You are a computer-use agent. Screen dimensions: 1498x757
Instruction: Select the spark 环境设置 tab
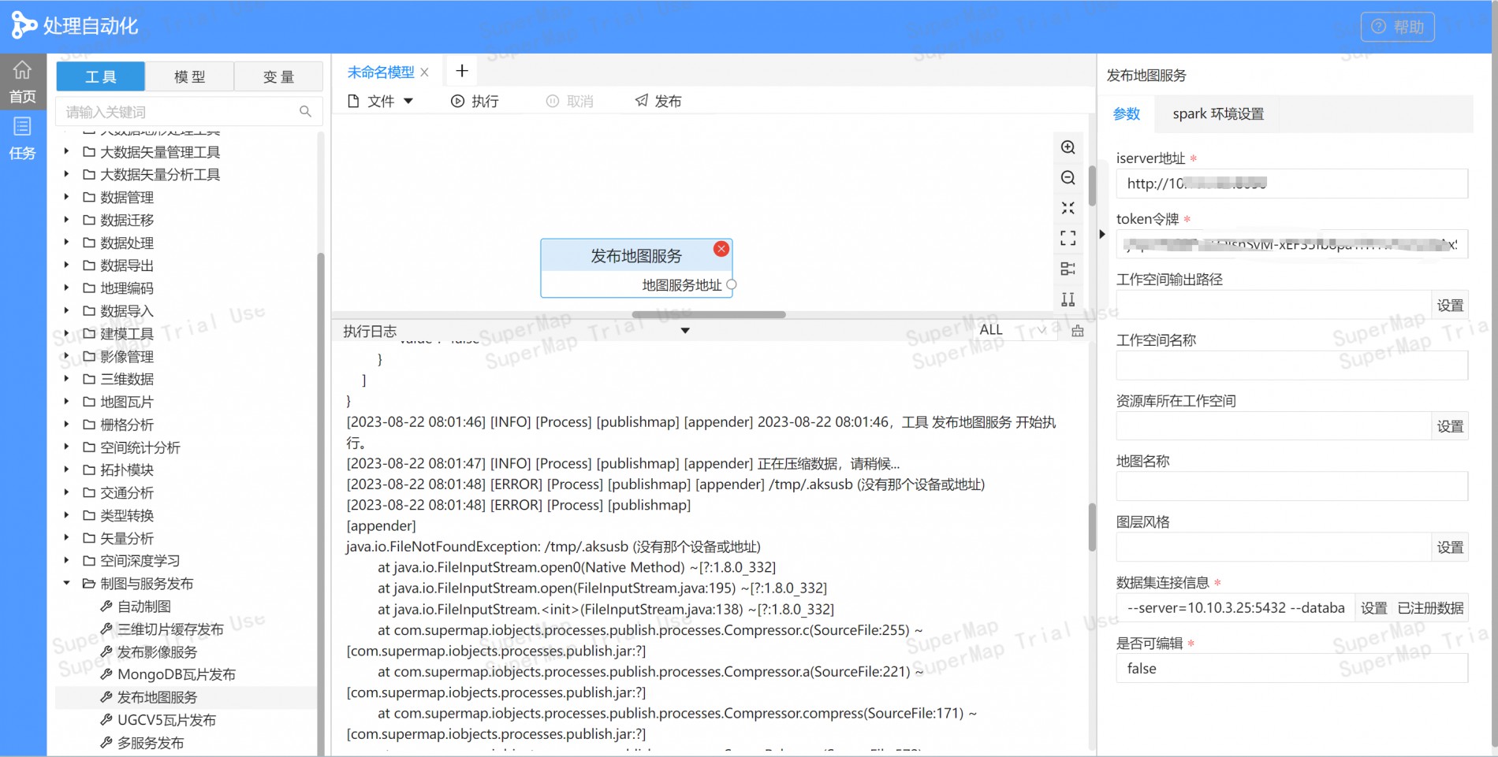point(1218,113)
